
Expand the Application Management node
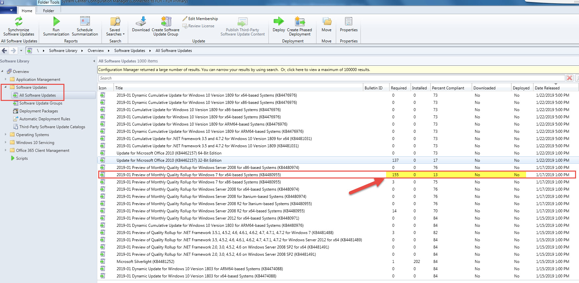[6, 79]
